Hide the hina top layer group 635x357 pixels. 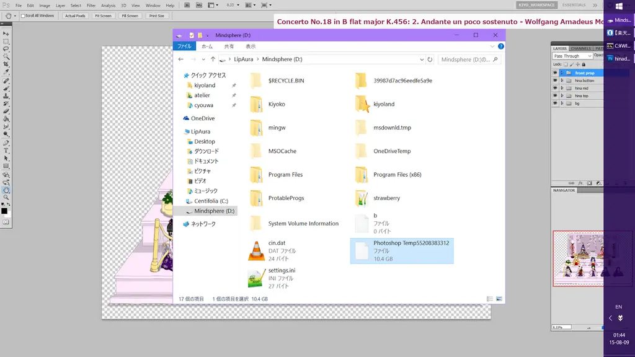(x=555, y=96)
